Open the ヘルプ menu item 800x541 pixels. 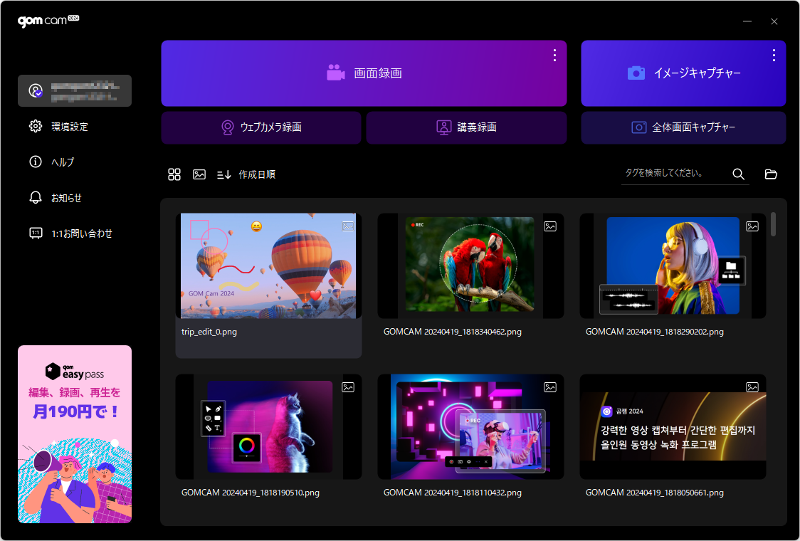pyautogui.click(x=62, y=162)
